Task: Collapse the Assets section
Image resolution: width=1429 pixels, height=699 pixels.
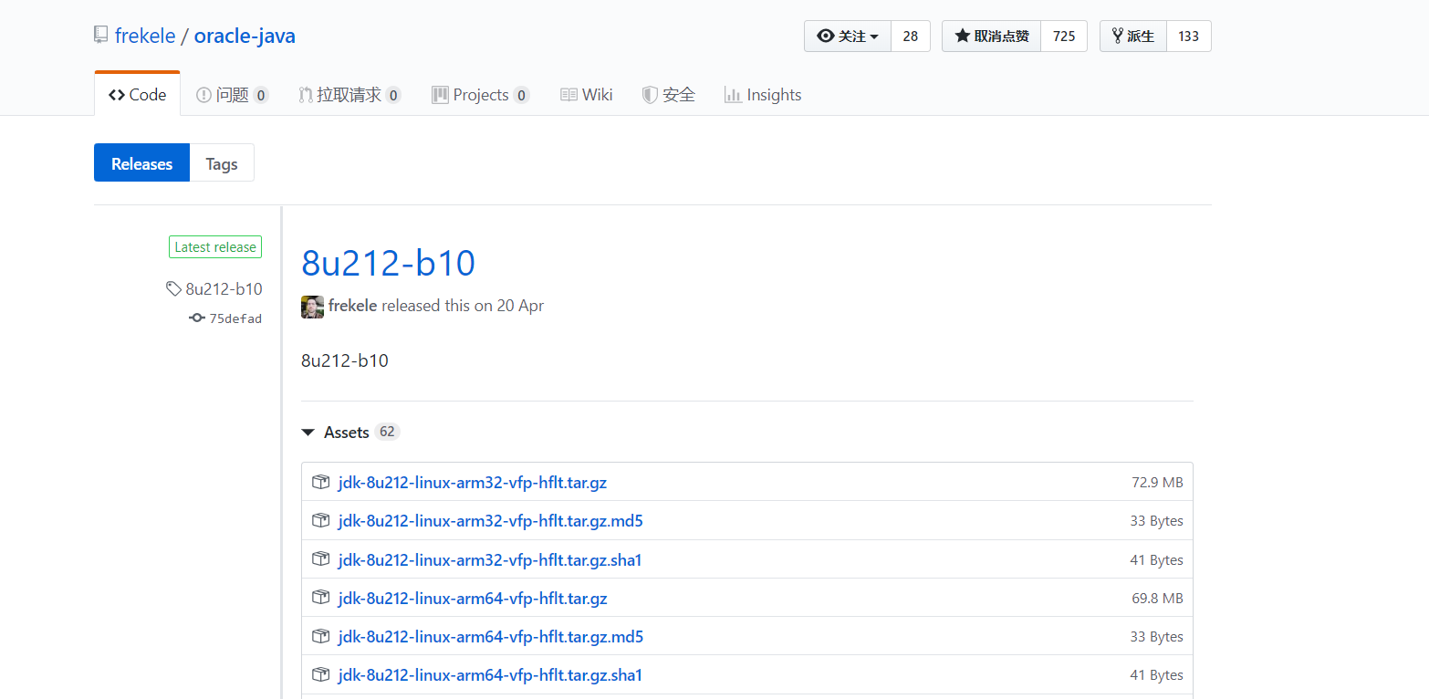Action: point(308,432)
